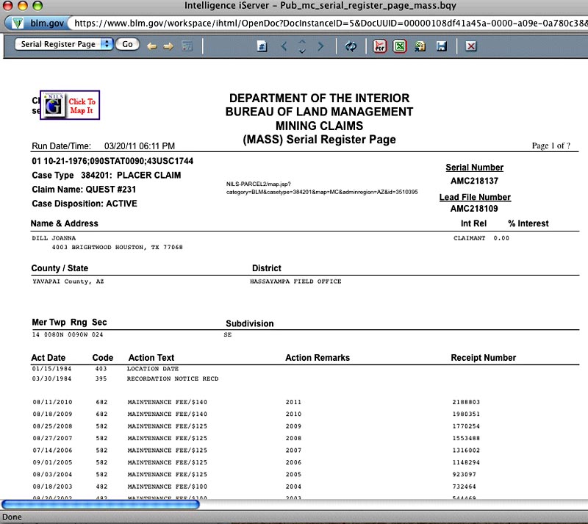Click the Go button
This screenshot has height=524, width=588.
click(127, 44)
